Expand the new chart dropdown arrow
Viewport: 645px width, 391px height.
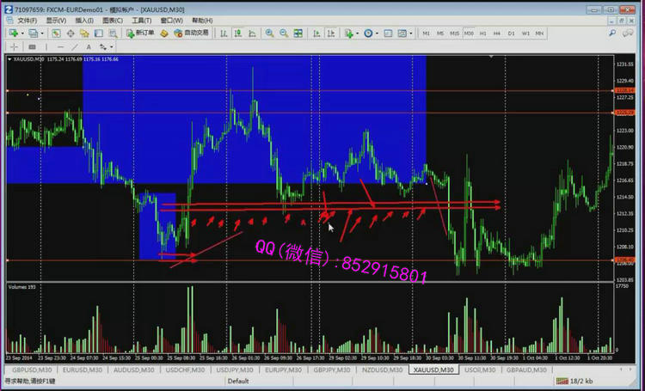pyautogui.click(x=22, y=33)
